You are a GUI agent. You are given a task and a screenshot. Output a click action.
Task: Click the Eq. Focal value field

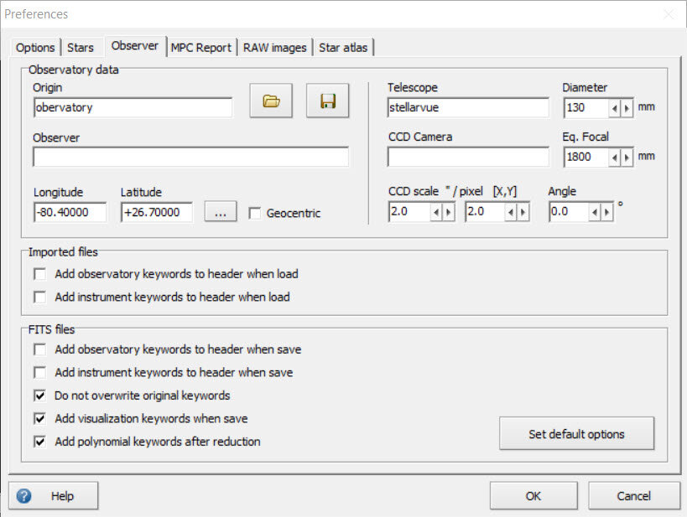pyautogui.click(x=586, y=158)
